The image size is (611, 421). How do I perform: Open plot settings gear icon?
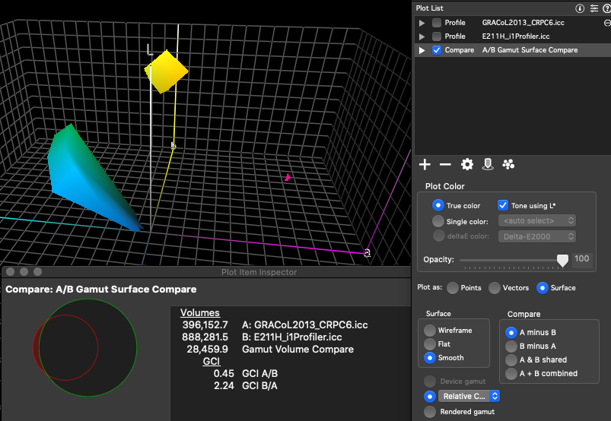pyautogui.click(x=467, y=165)
